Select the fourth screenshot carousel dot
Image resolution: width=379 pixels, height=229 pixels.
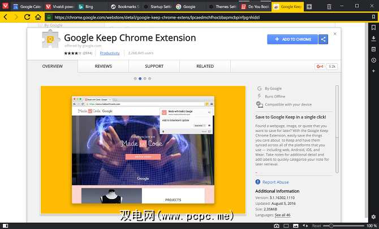coord(149,78)
